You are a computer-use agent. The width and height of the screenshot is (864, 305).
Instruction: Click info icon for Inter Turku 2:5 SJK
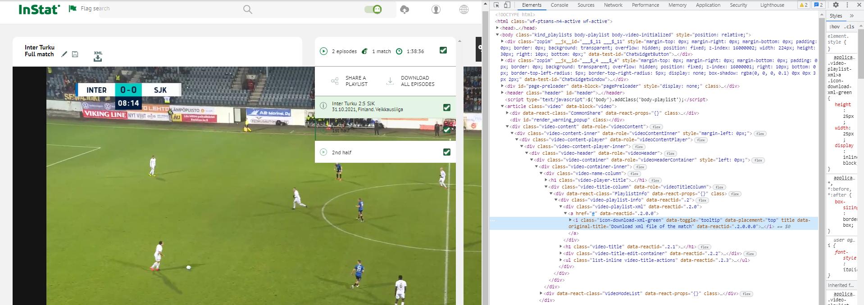coord(323,106)
